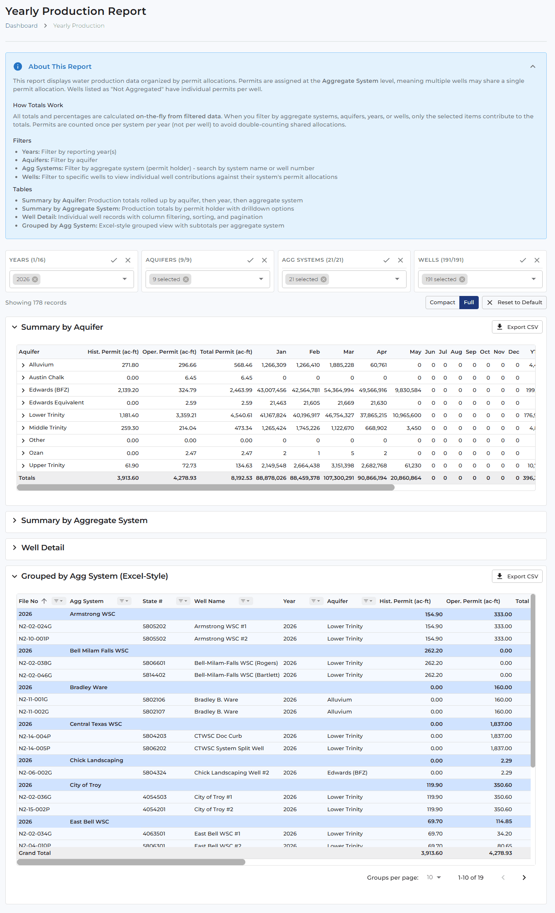The height and width of the screenshot is (913, 555).
Task: Open the Aquifer column filter
Action: (x=369, y=601)
